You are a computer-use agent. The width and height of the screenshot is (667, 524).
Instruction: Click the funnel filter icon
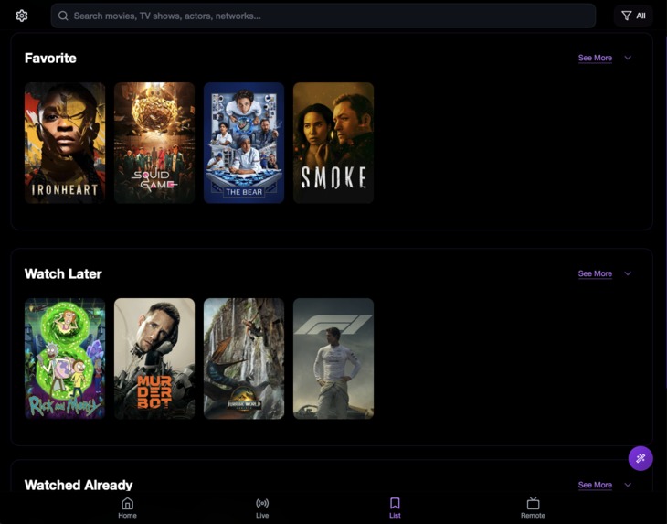pos(626,16)
